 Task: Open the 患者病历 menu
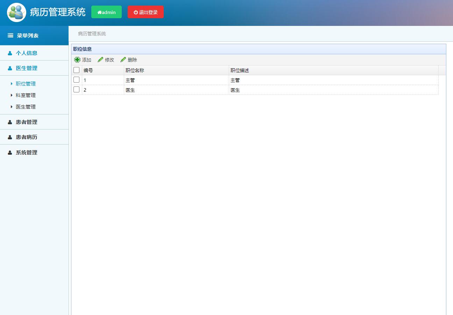[34, 137]
